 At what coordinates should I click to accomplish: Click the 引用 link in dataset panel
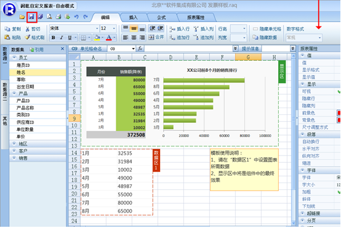37,50
